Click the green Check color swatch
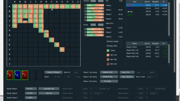180x101 pixels. [108, 50]
